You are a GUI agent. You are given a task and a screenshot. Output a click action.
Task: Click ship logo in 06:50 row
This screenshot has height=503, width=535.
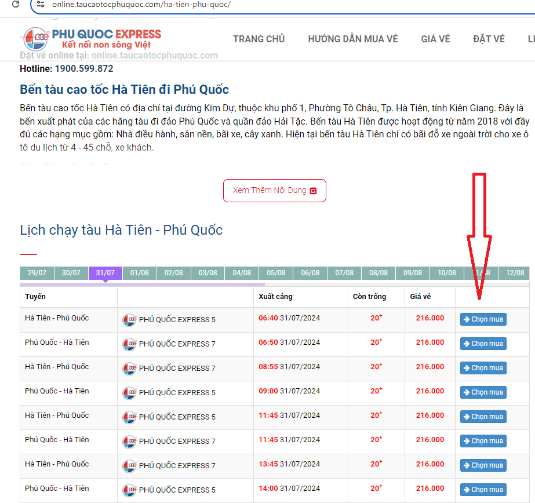[129, 344]
